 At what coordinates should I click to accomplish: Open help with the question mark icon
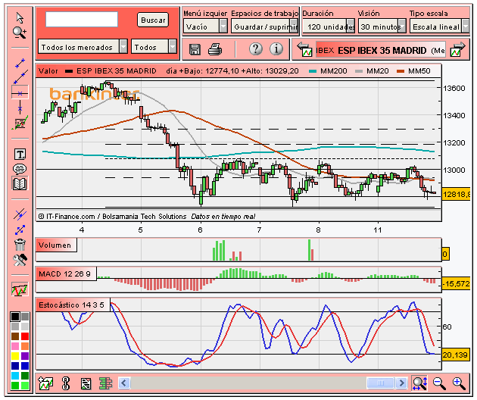pos(256,48)
